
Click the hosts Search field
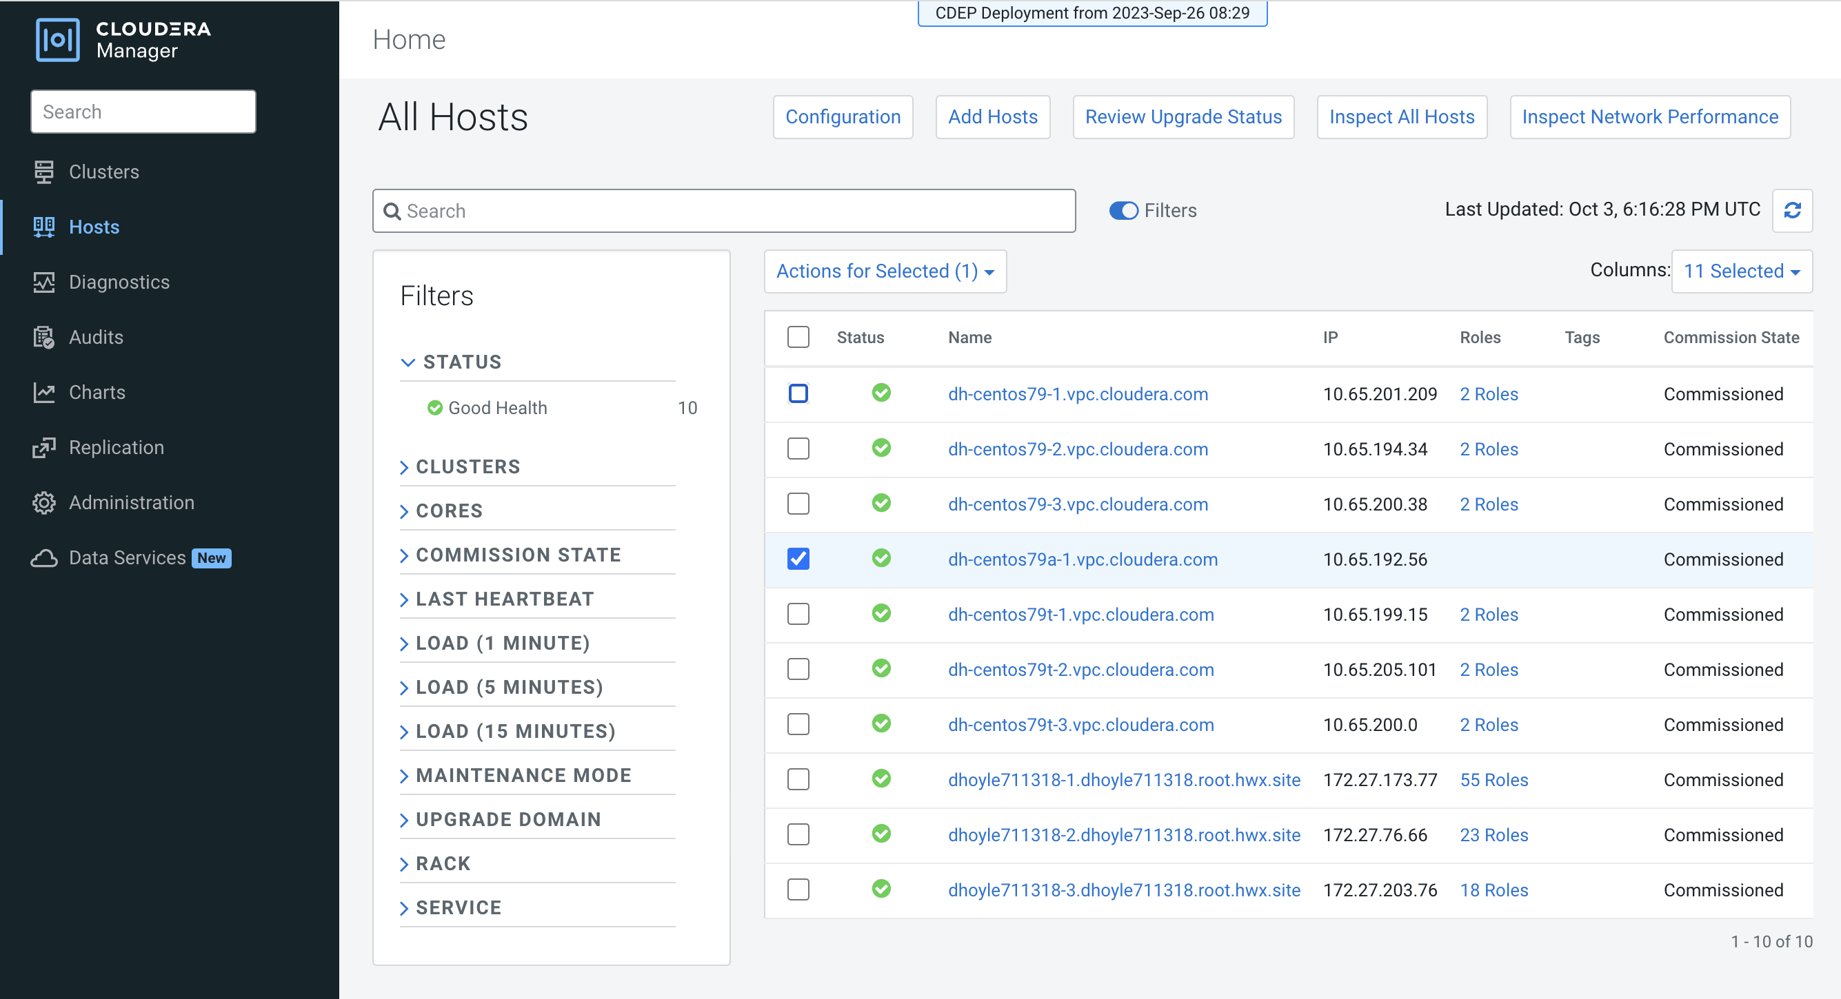pyautogui.click(x=723, y=211)
